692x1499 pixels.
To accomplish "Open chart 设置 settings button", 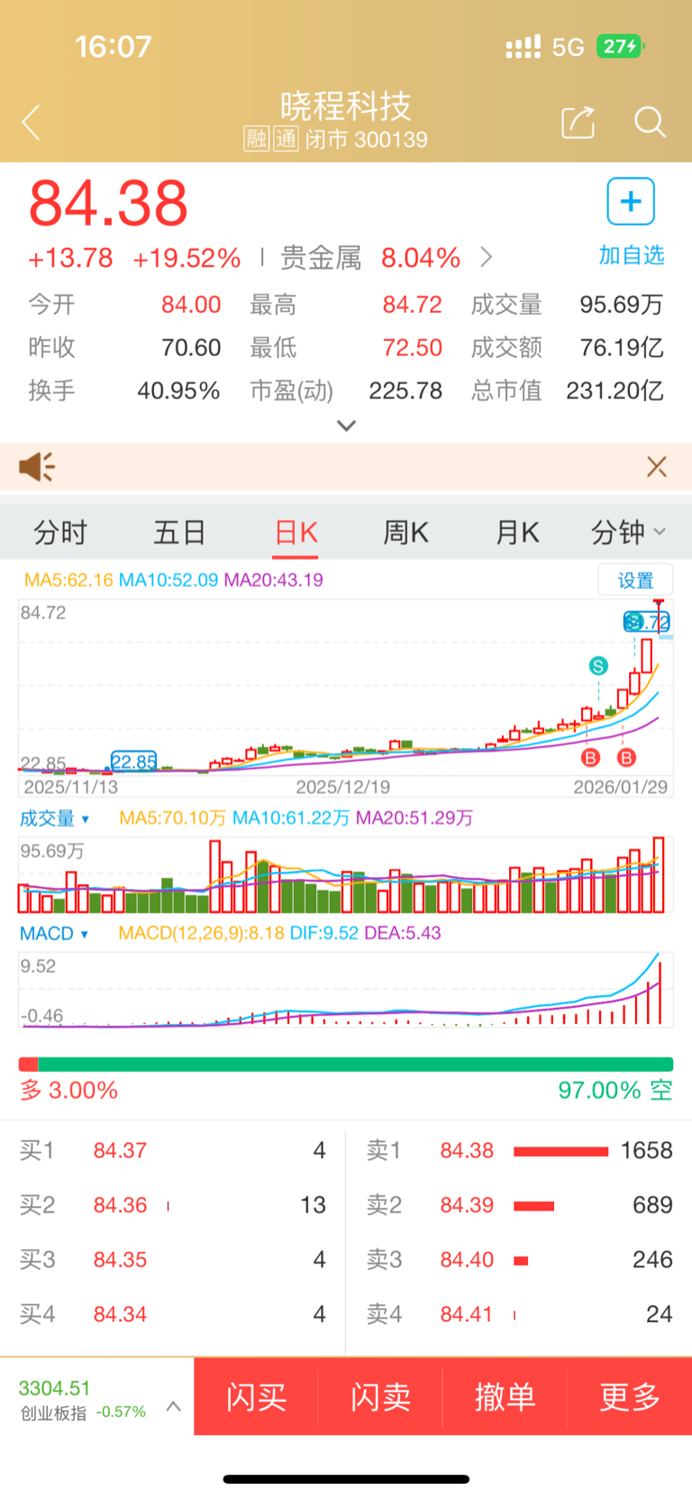I will tap(635, 580).
